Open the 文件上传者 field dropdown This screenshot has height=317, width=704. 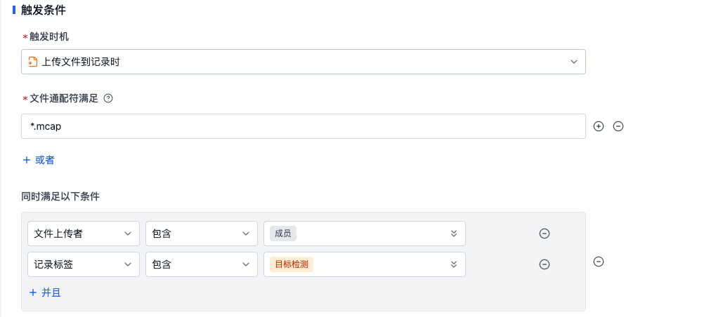84,234
